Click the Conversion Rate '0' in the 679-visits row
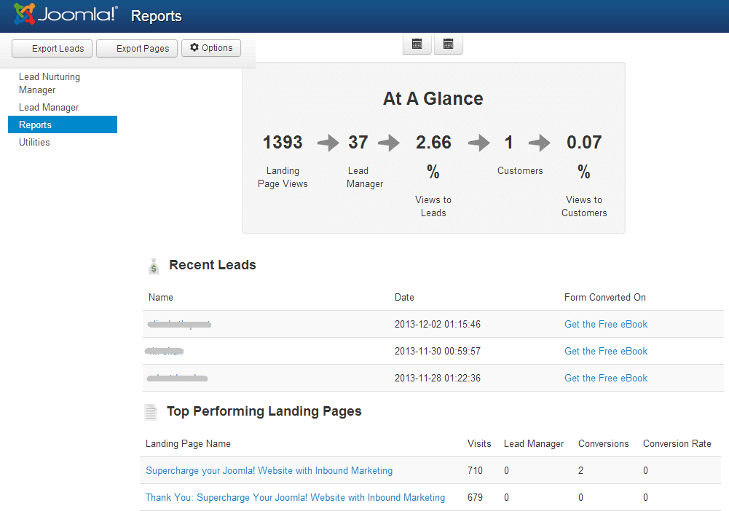 pos(645,497)
